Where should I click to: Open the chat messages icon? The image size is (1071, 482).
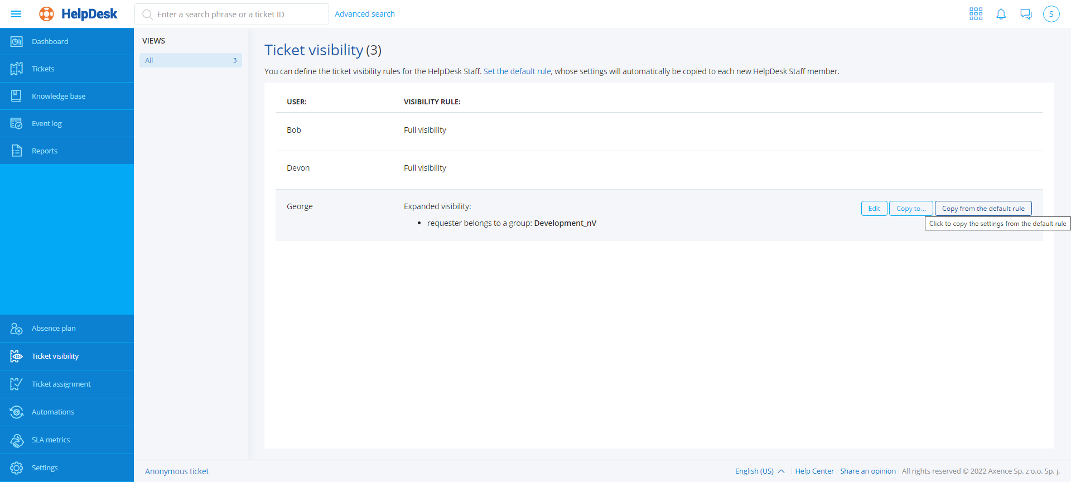coord(1026,14)
